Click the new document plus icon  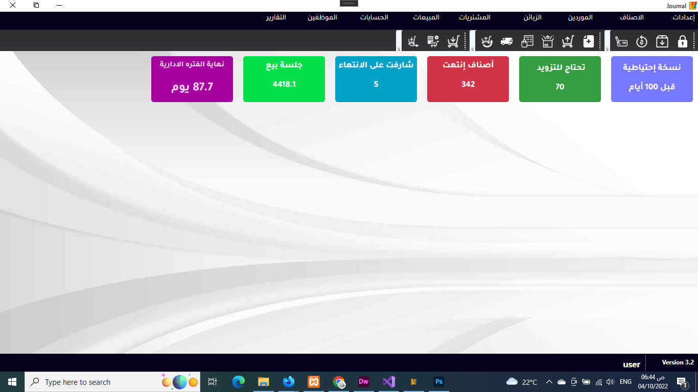[x=588, y=41]
